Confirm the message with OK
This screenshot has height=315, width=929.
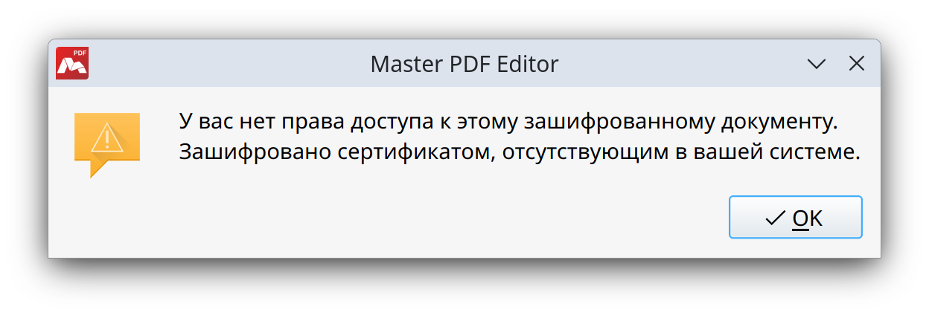pyautogui.click(x=795, y=217)
